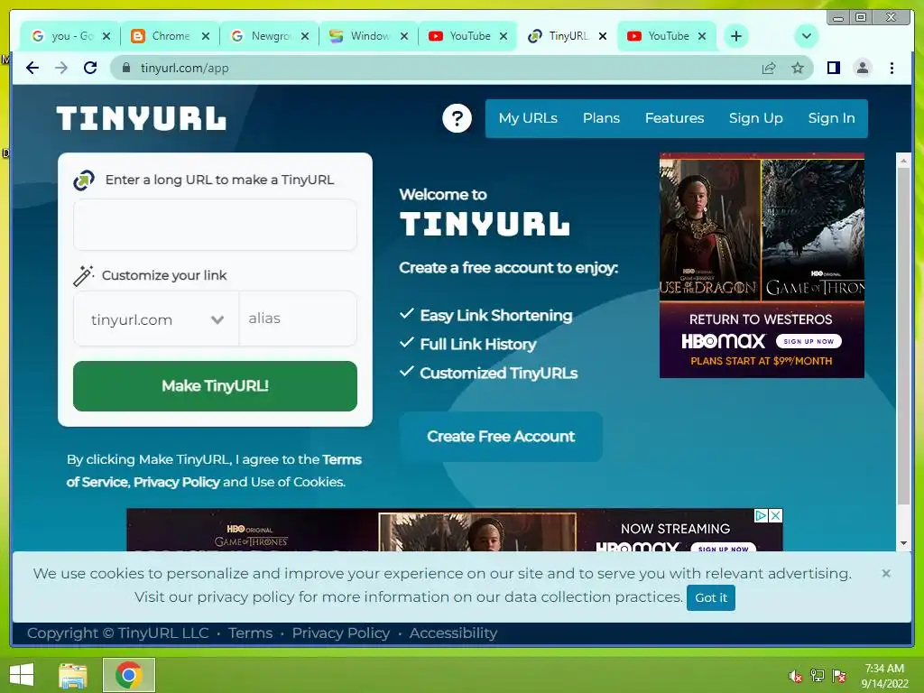This screenshot has width=924, height=693.
Task: Click the footer Terms link
Action: pyautogui.click(x=251, y=633)
